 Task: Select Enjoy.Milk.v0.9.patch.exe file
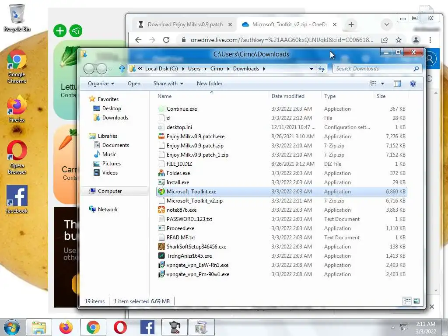281,136
